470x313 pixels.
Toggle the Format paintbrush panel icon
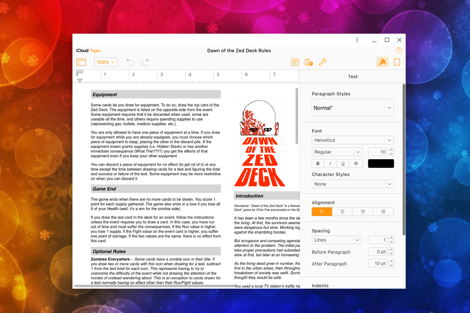tap(382, 61)
